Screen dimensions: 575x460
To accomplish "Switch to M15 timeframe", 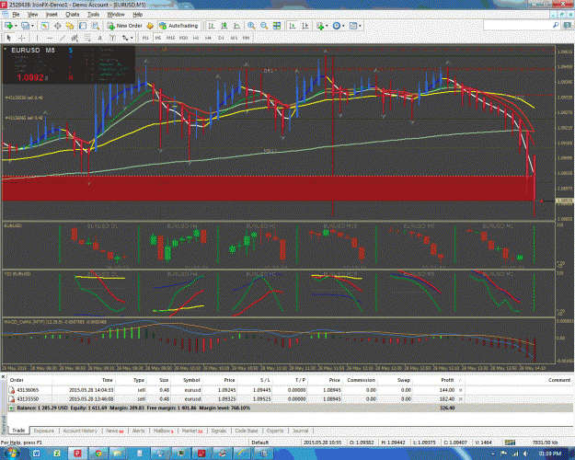I will [170, 38].
